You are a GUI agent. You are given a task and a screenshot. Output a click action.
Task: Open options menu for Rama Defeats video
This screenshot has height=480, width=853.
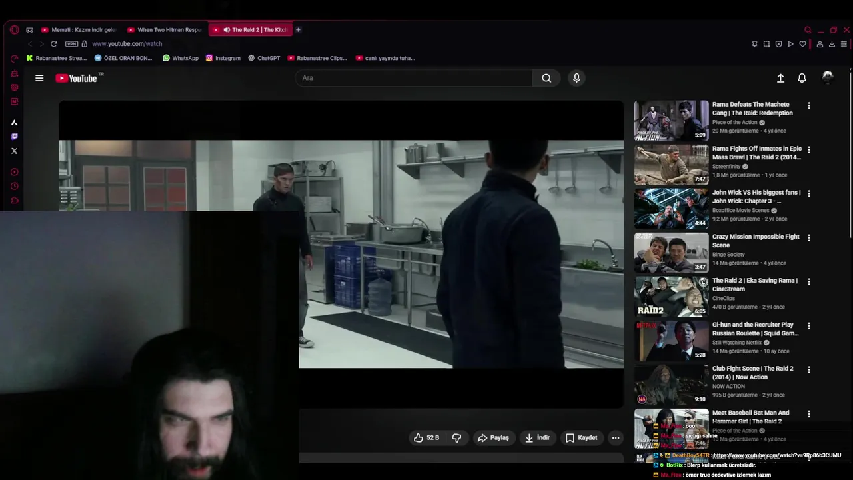point(809,106)
